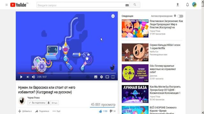
Task: Click the page scrollbar down arrow
Action: [x=203, y=112]
